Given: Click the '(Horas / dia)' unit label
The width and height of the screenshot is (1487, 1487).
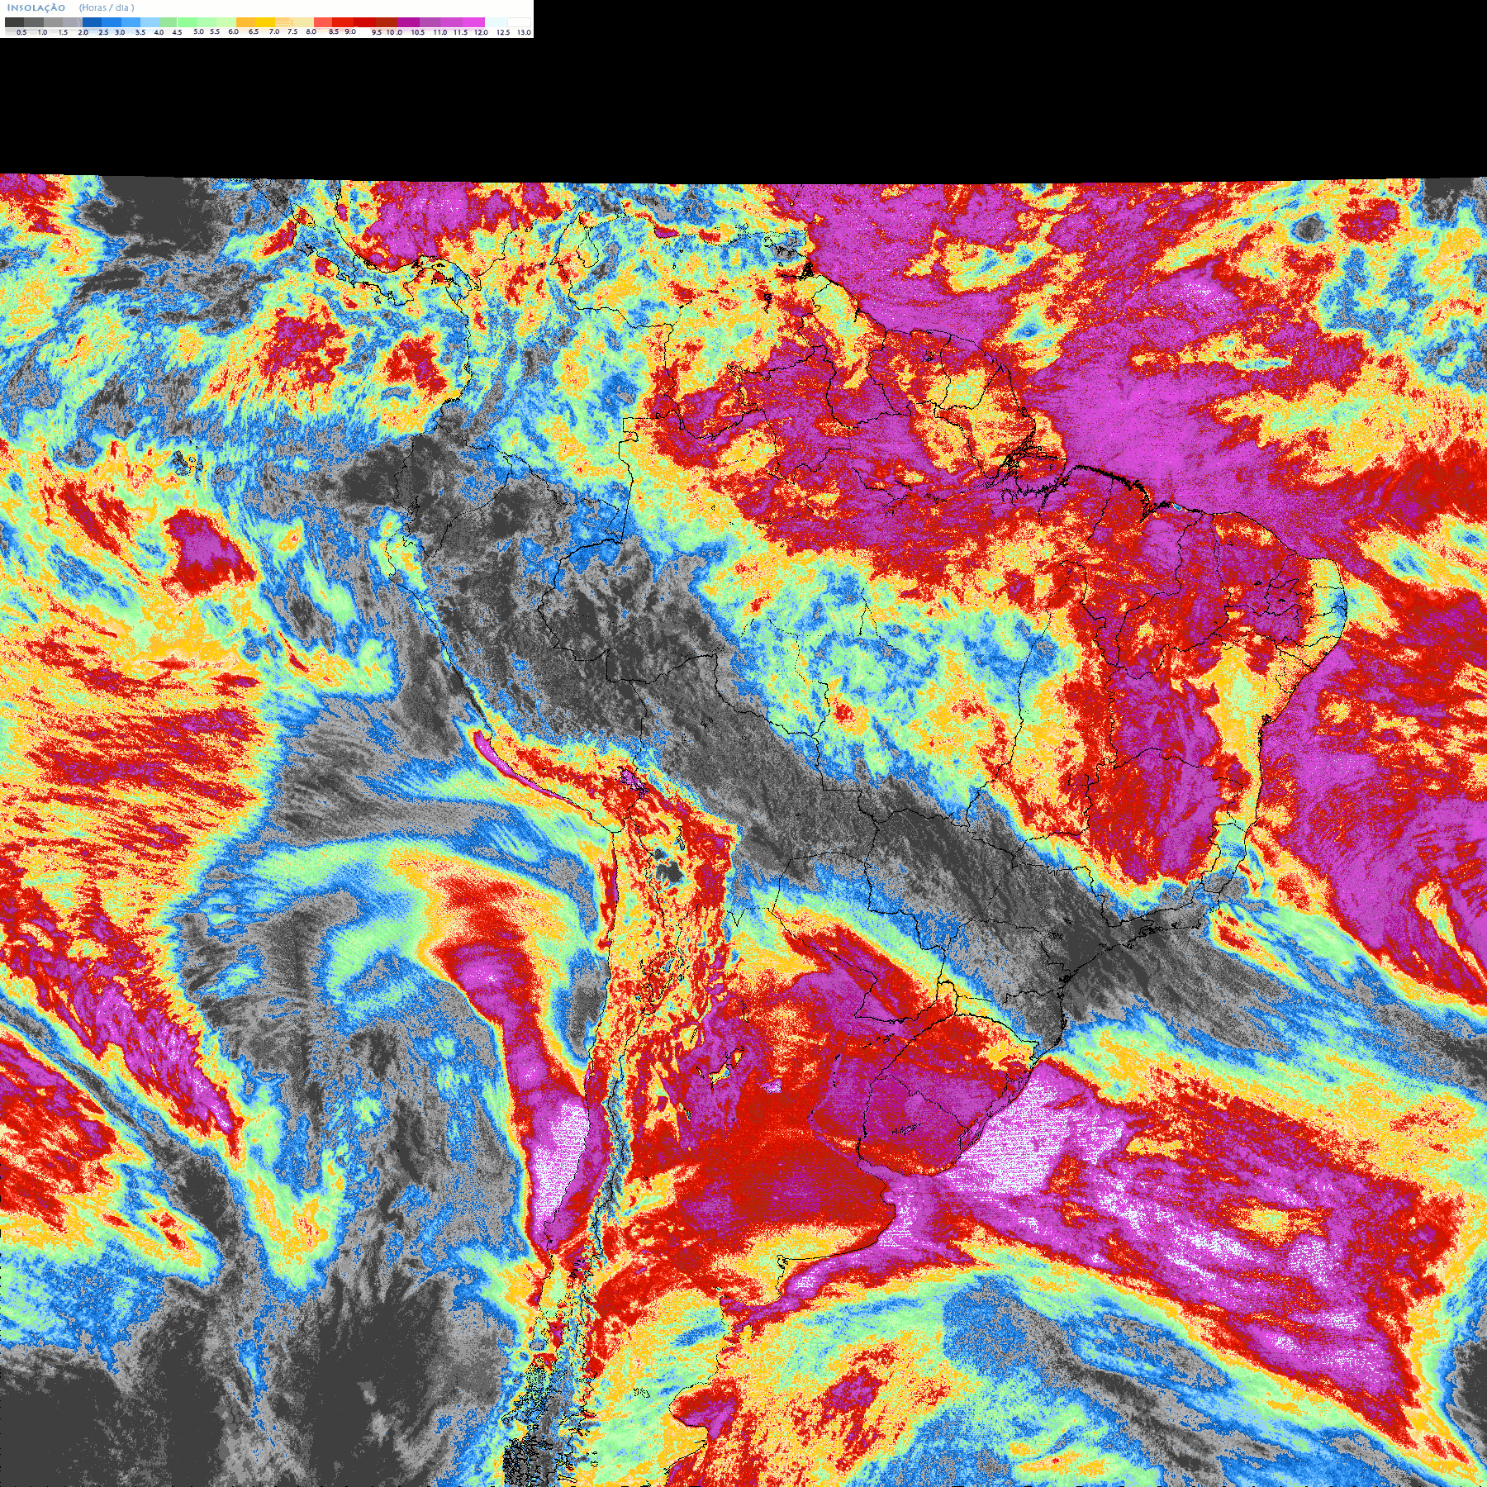Looking at the screenshot, I should [x=107, y=8].
